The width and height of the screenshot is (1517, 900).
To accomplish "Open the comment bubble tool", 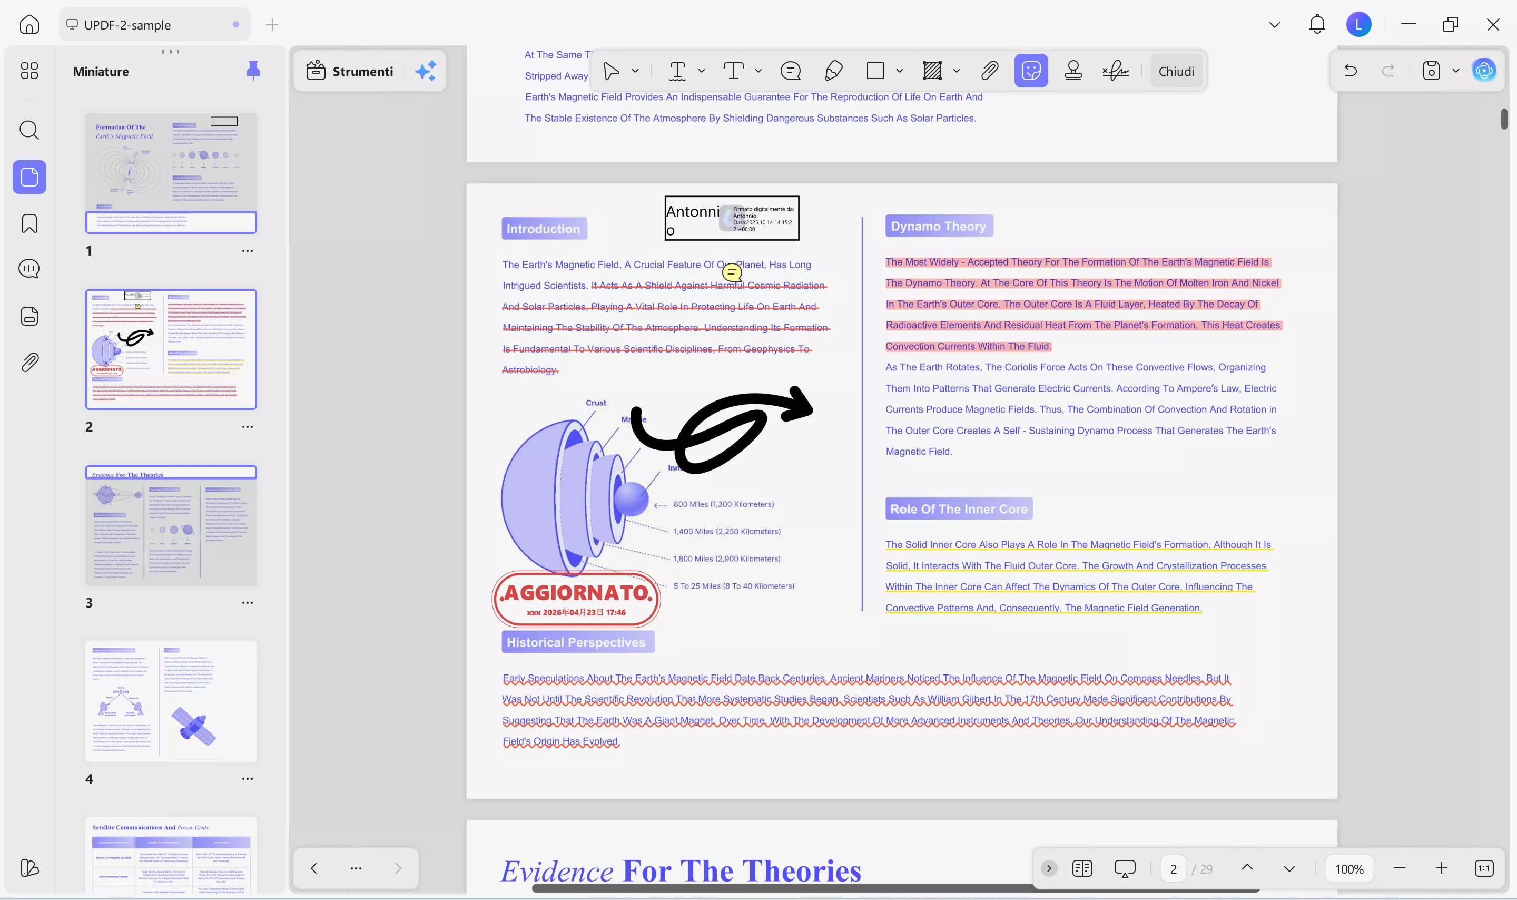I will [791, 71].
